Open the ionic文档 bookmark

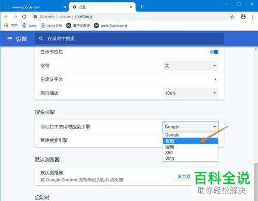pos(51,26)
